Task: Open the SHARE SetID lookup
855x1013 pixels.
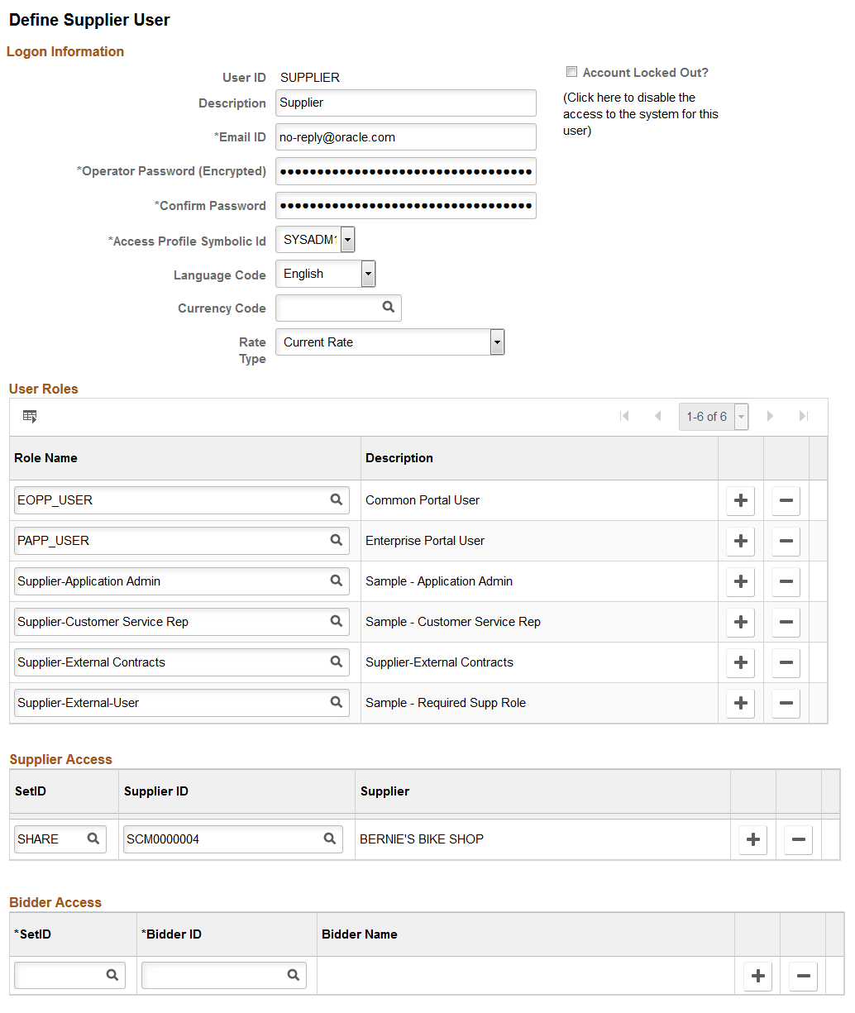Action: (95, 839)
